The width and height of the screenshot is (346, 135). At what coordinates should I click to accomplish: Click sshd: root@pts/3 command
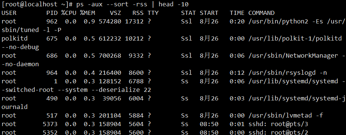click(x=278, y=124)
